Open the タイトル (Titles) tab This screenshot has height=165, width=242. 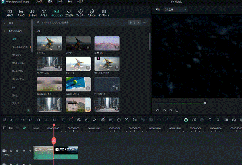tap(44, 13)
